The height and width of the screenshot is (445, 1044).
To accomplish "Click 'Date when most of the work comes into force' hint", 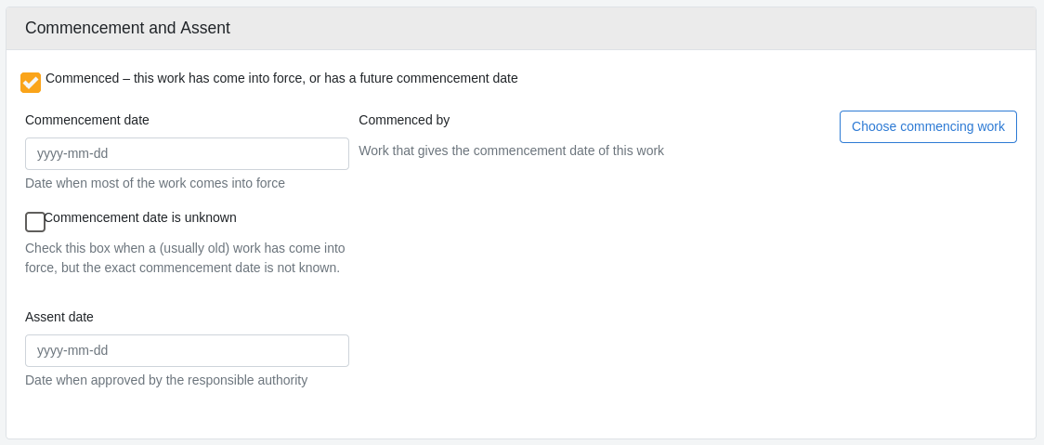I will [155, 183].
